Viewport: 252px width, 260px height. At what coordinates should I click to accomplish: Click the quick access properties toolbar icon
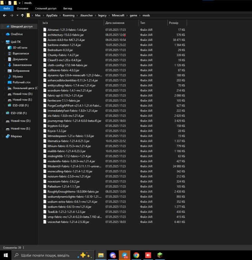(x=10, y=3)
